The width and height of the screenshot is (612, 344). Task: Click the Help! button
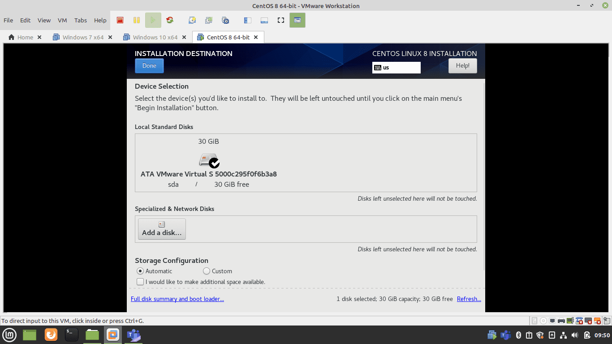[463, 66]
